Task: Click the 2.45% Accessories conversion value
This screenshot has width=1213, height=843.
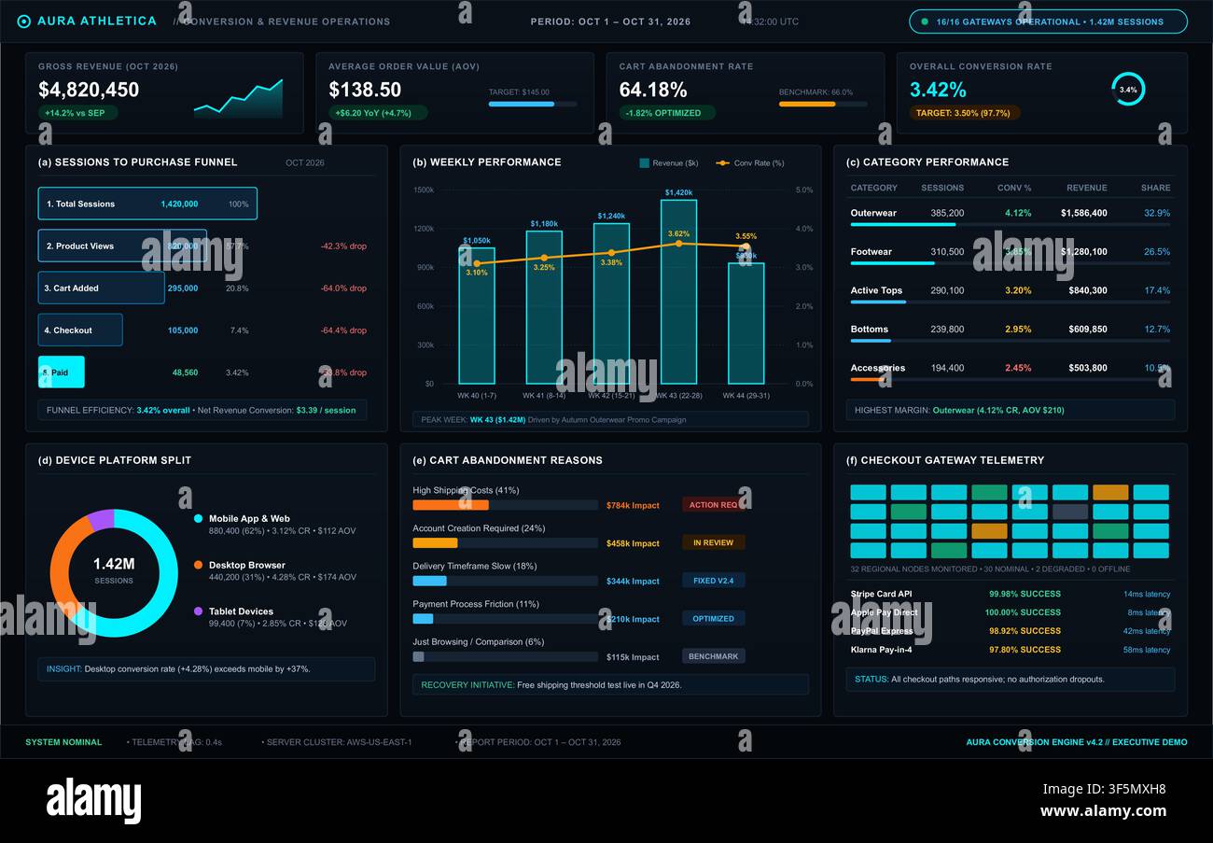Action: click(x=1018, y=368)
